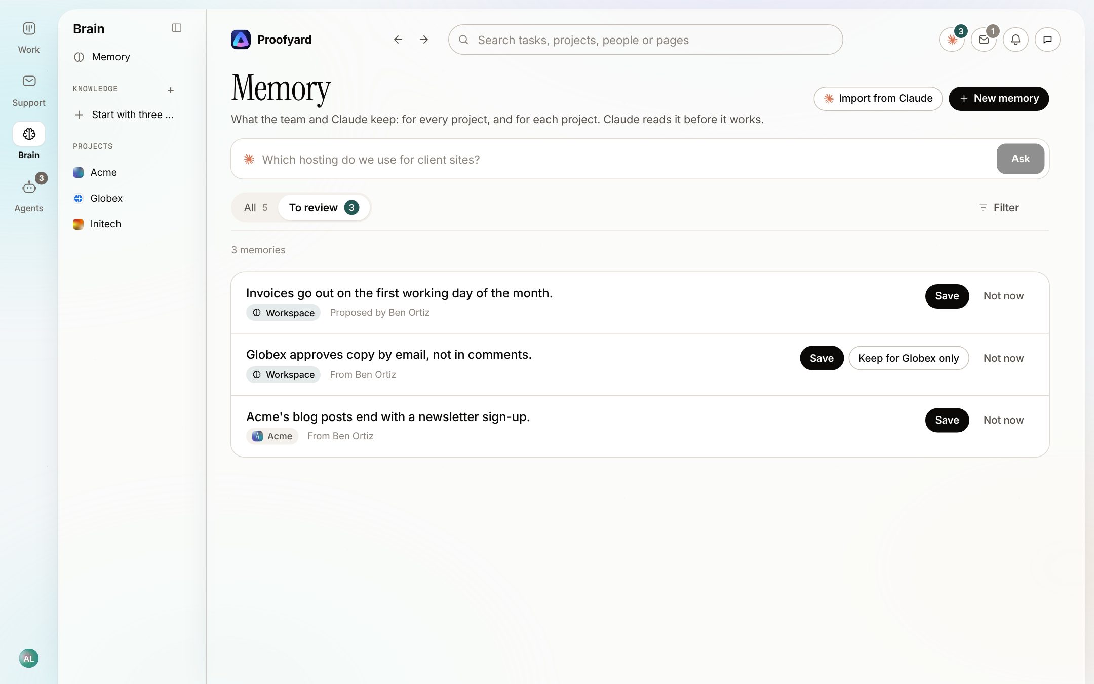Click "Acme's blog posts end with a newsletter sign-up."
Screen dimensions: 1094x684
[x=388, y=417]
